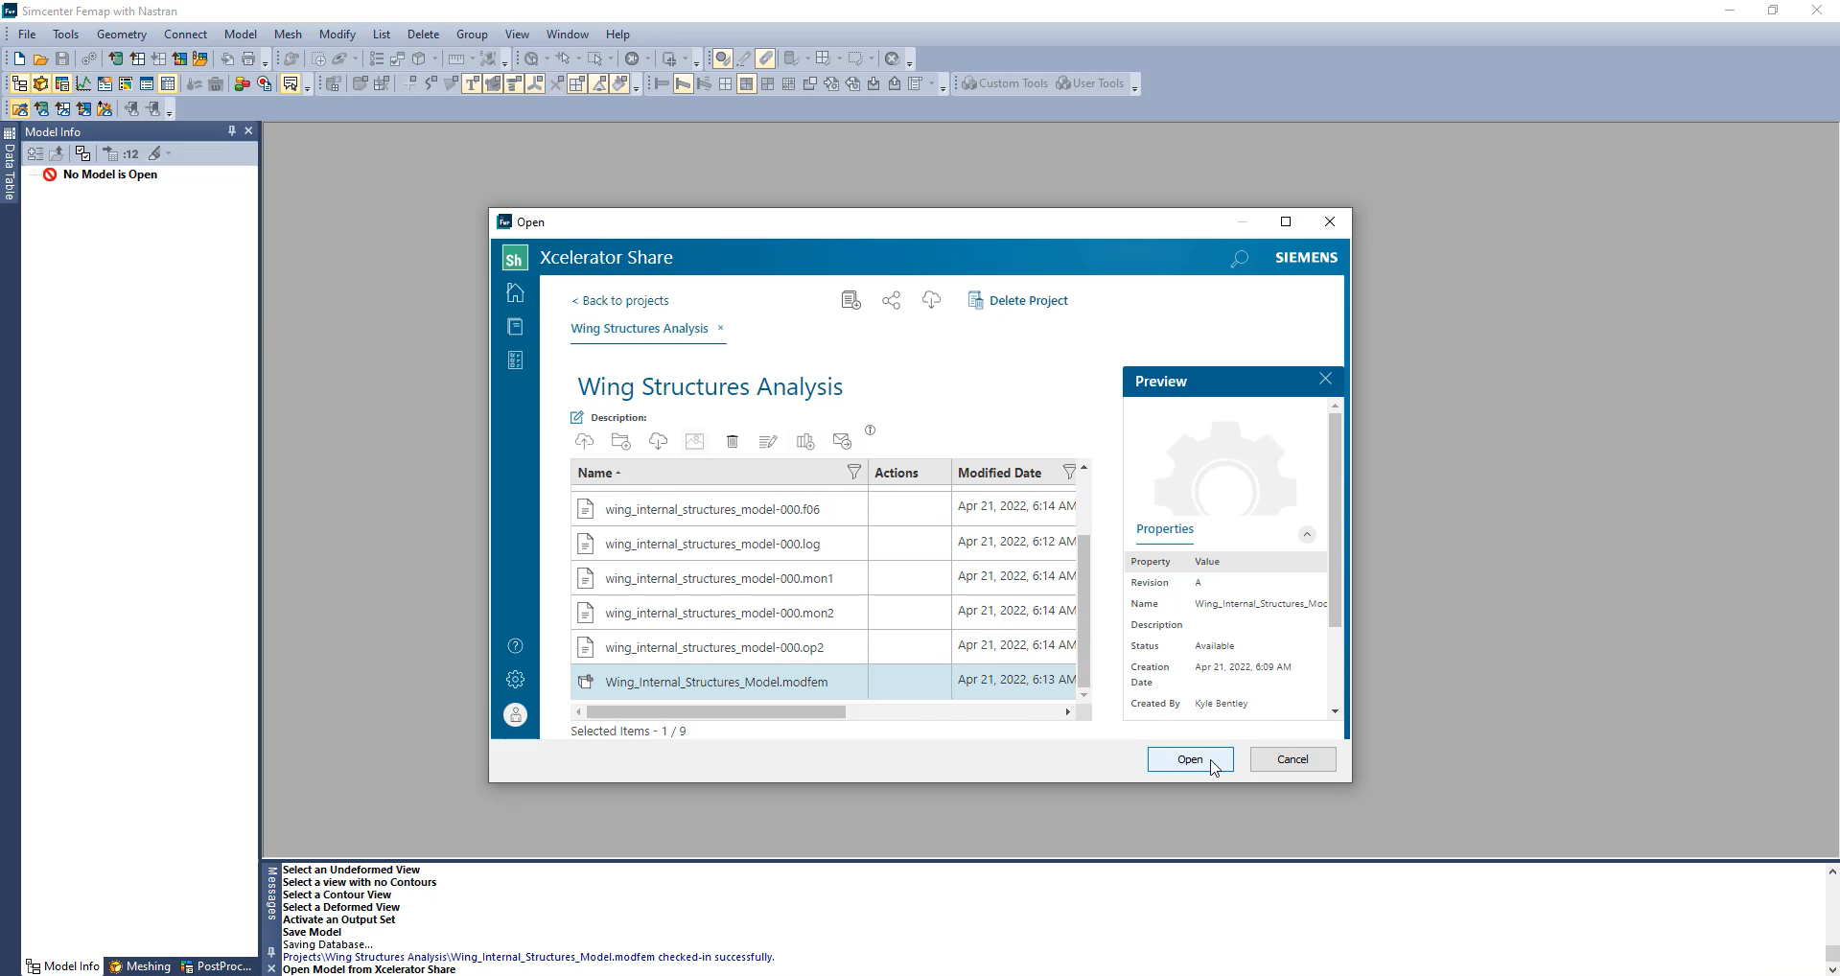1840x976 pixels.
Task: Click the Open button to load model
Action: pos(1189,758)
